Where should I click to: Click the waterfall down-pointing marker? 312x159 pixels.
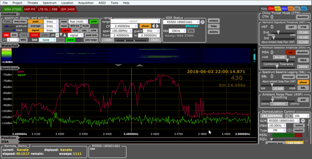pyautogui.click(x=119, y=65)
